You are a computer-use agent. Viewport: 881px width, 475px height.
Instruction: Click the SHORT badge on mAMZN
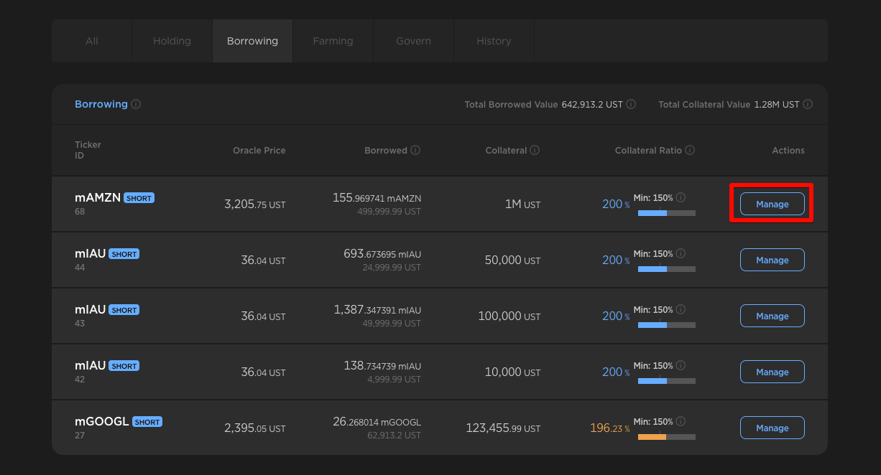pyautogui.click(x=139, y=198)
